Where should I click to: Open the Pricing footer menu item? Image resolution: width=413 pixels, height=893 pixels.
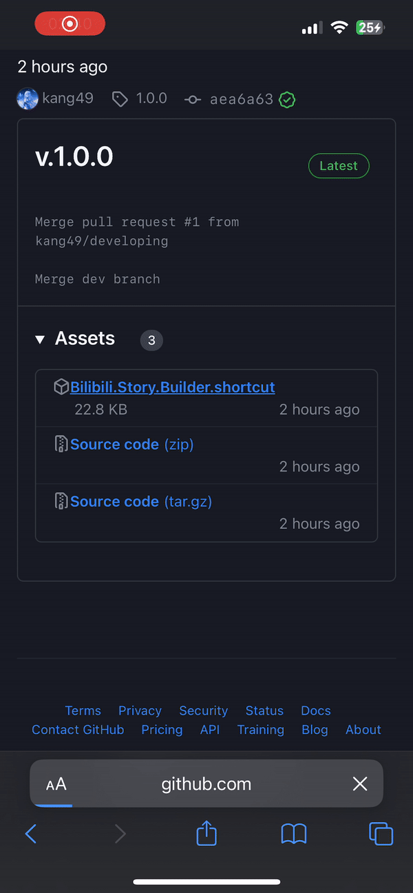[162, 730]
